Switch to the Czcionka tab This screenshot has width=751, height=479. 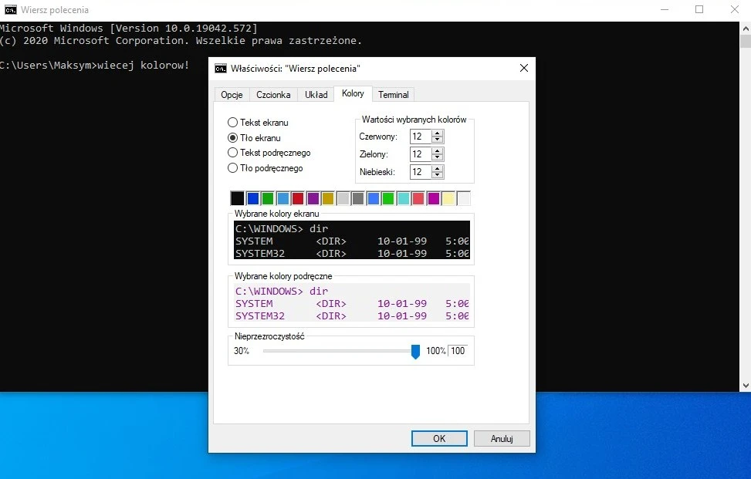tap(273, 94)
